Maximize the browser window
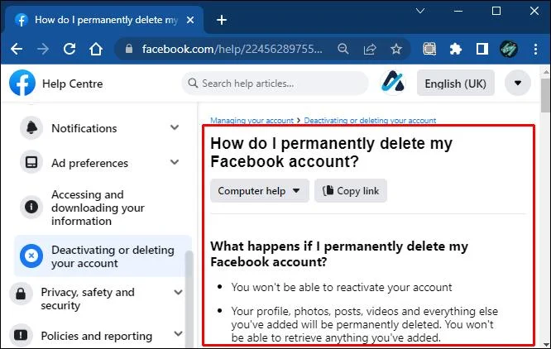Image resolution: width=551 pixels, height=349 pixels. click(x=496, y=11)
